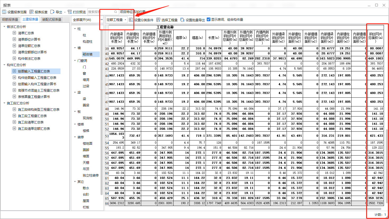Select 独立柱装修 in the component tree
The height and width of the screenshot is (219, 389).
91,175
